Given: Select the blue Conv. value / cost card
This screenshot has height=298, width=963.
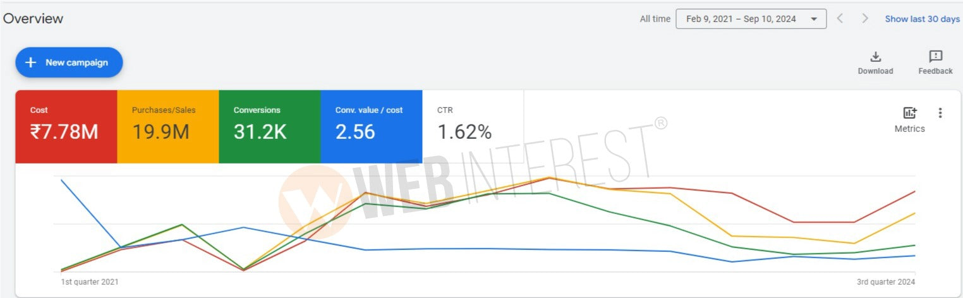Looking at the screenshot, I should point(372,126).
